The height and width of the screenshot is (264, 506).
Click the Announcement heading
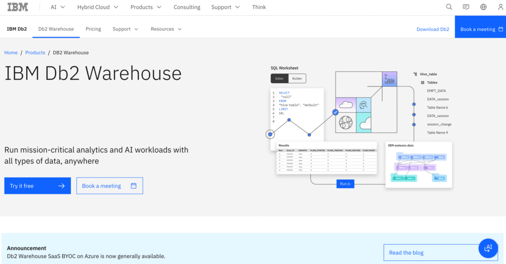pyautogui.click(x=27, y=248)
